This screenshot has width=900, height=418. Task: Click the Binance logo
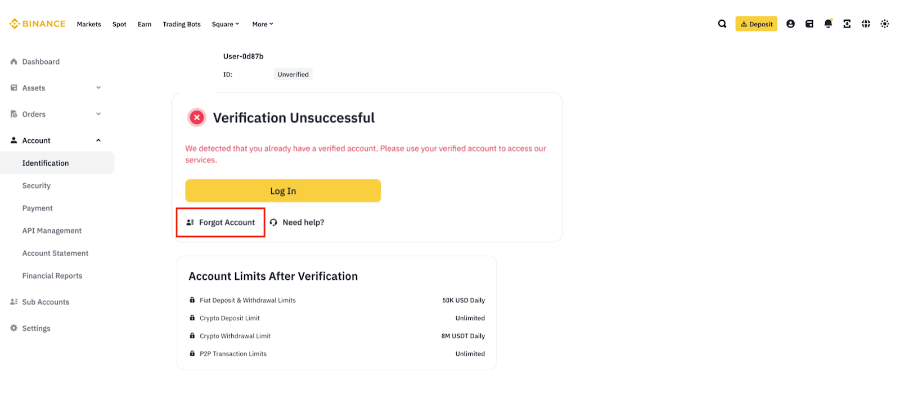pos(37,24)
